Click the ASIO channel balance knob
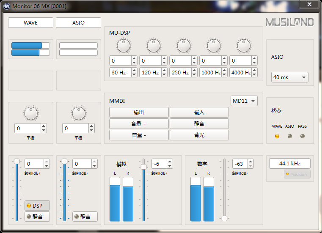This screenshot has width=322, height=233. (78, 113)
